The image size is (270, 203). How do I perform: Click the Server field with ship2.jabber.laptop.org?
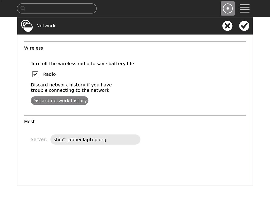[x=95, y=140]
